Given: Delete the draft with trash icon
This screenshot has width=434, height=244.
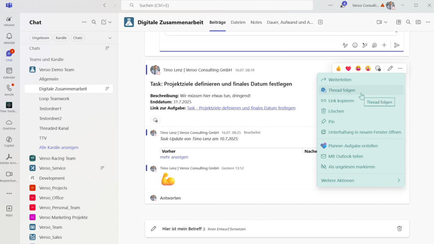Looking at the screenshot, I should tap(399, 229).
